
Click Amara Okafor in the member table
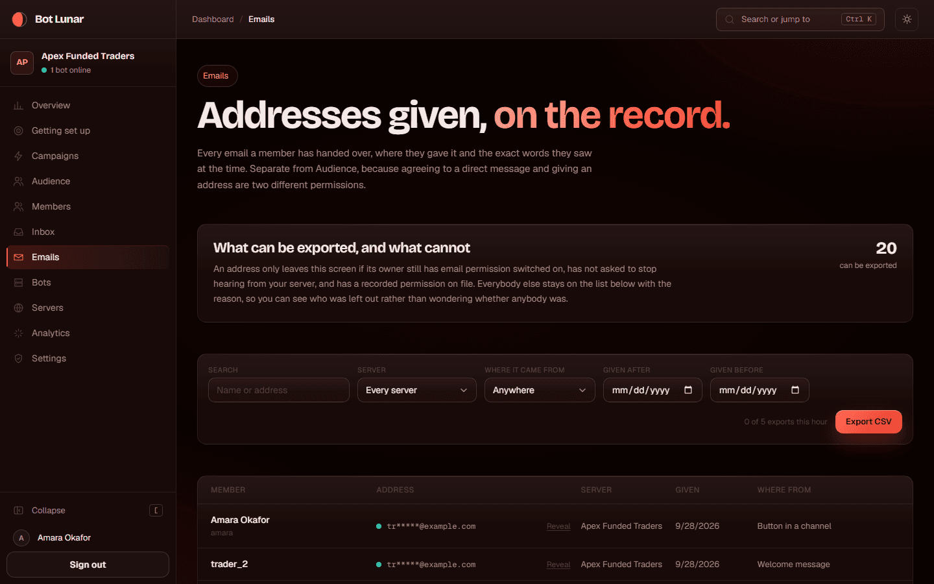pos(240,520)
